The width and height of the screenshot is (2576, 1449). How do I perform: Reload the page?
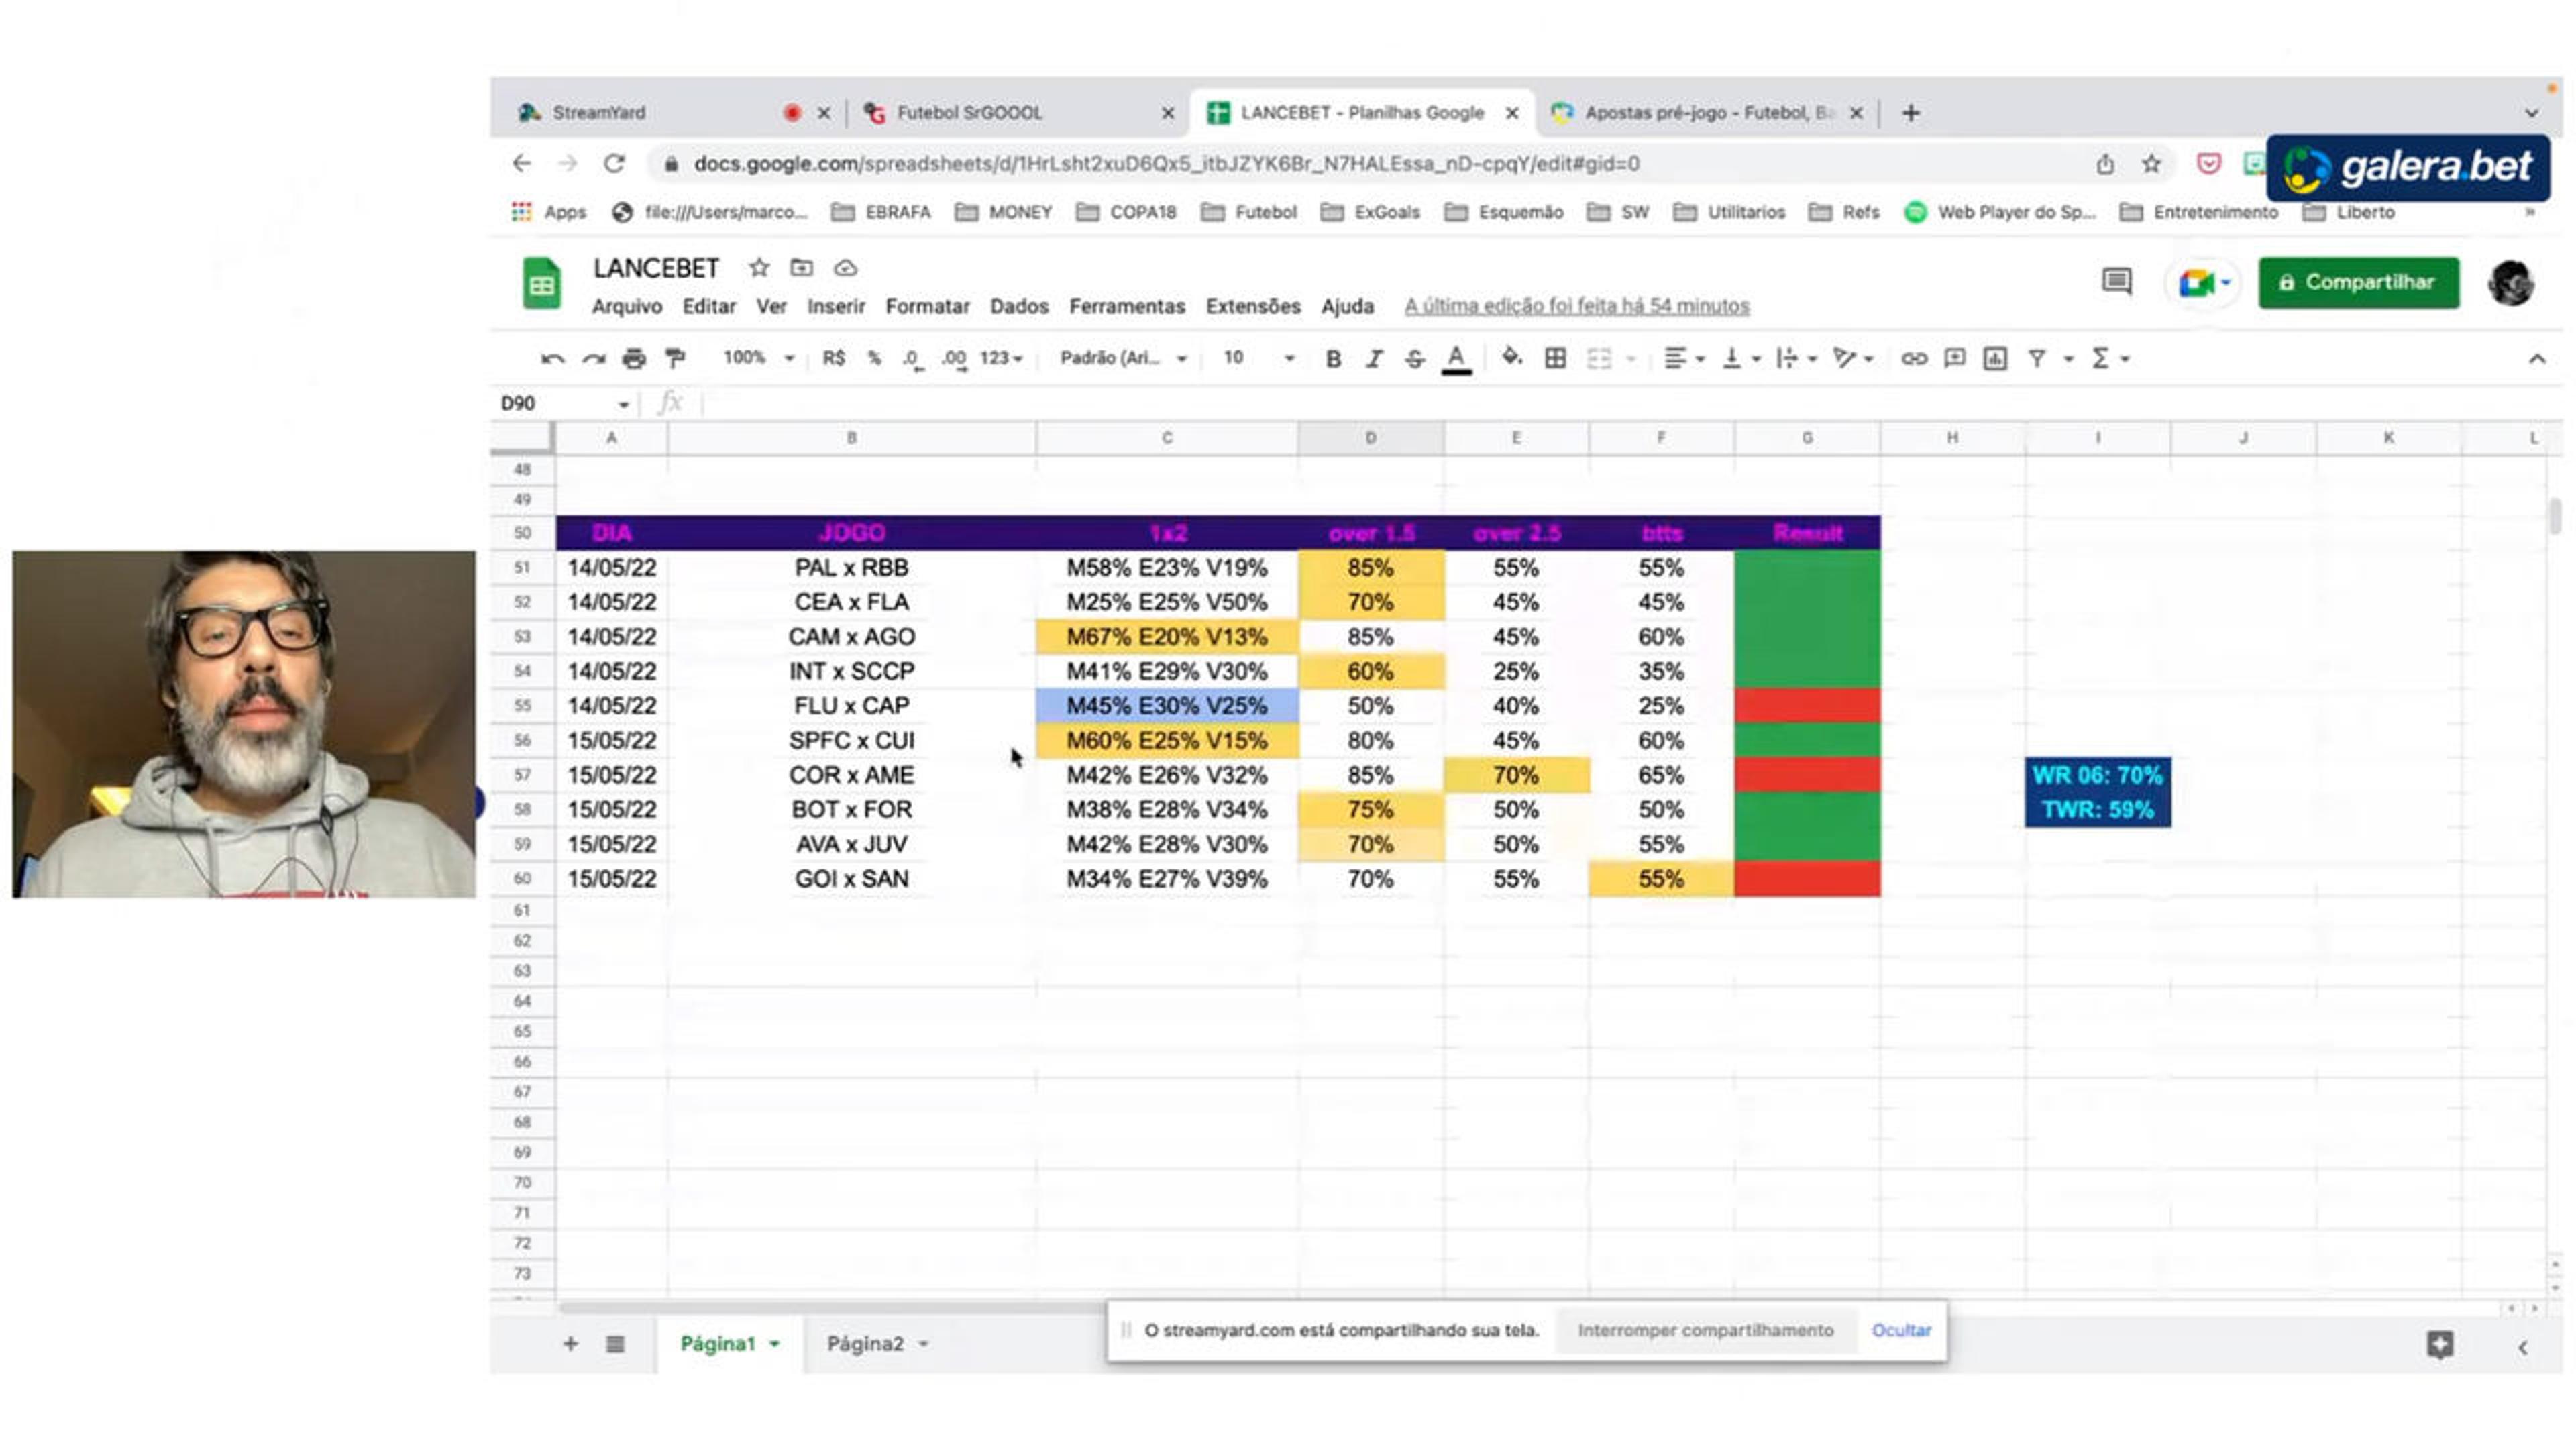[x=614, y=163]
